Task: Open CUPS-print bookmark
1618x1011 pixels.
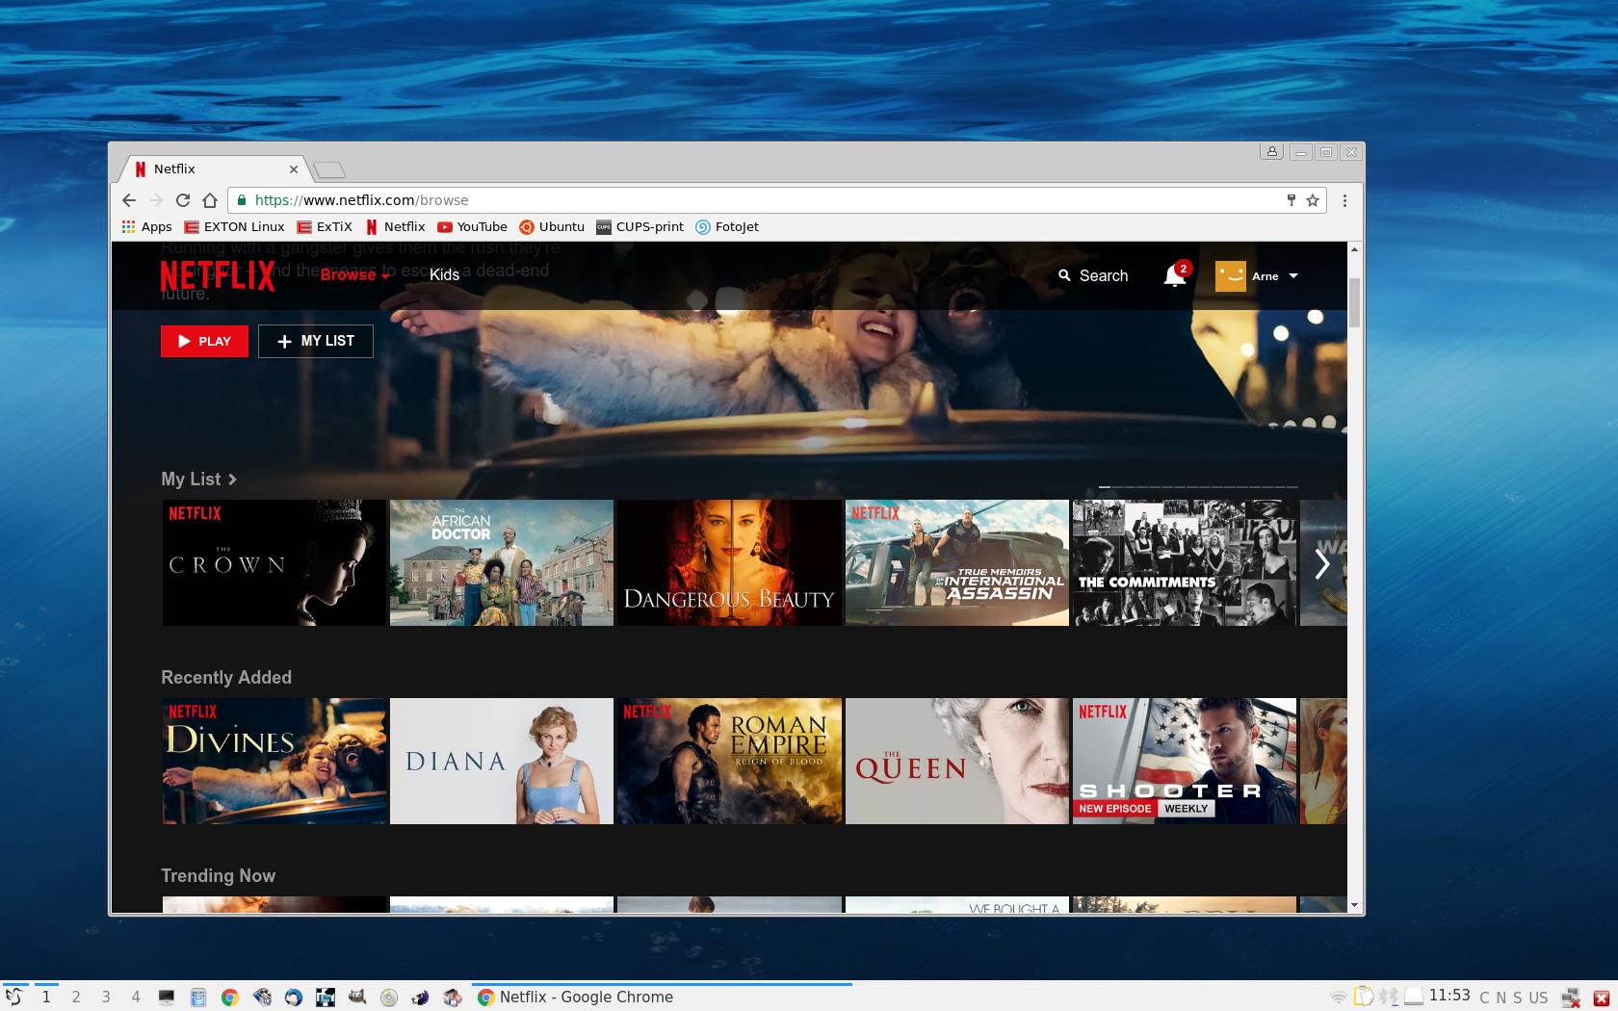Action: [639, 227]
